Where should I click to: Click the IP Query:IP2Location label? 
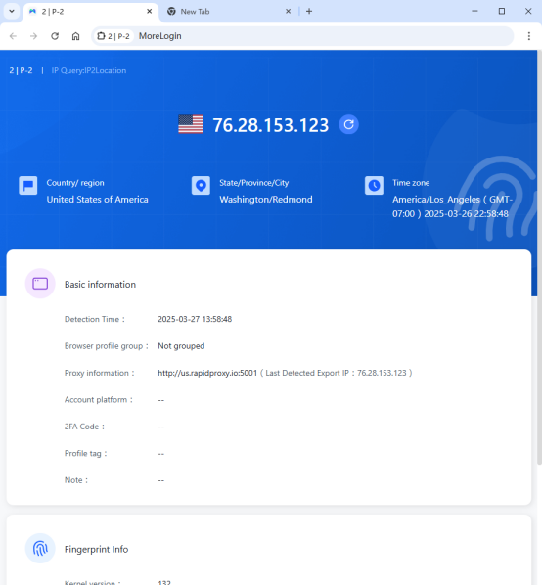(89, 70)
